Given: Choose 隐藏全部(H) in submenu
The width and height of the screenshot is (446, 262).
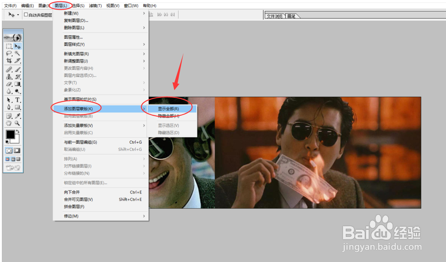Looking at the screenshot, I should pos(172,116).
